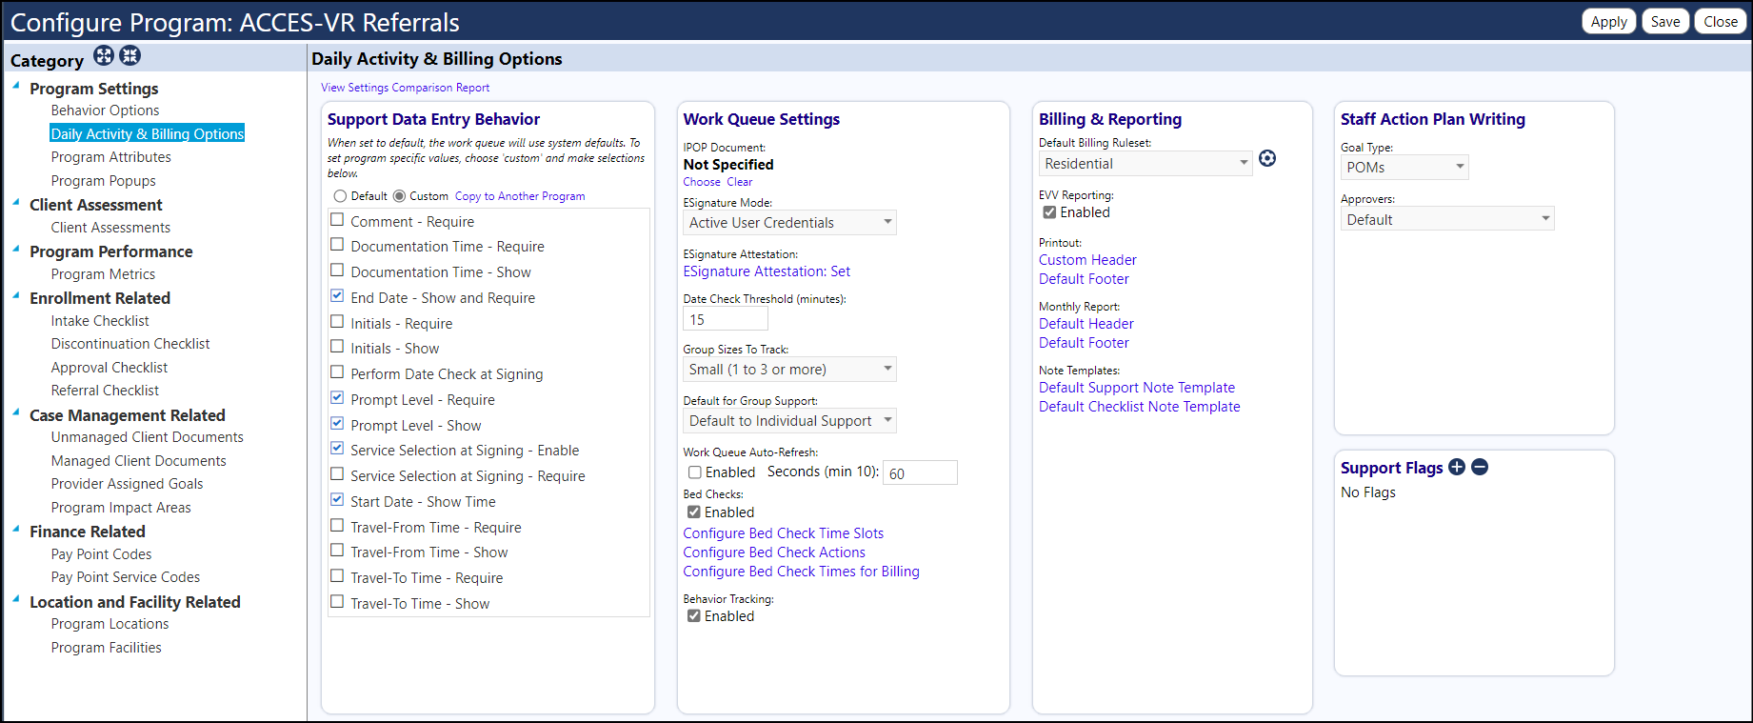Select the Custom radio button
1753x723 pixels.
click(x=400, y=196)
